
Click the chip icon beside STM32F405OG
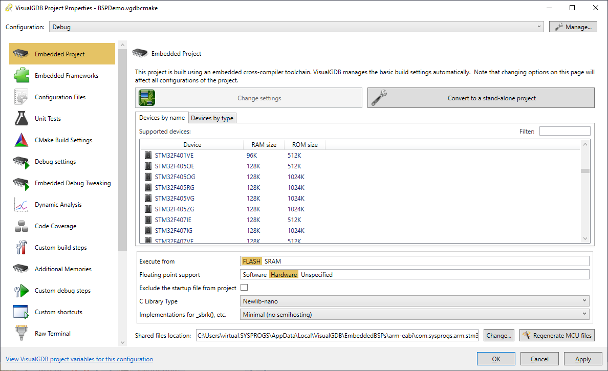[x=148, y=177]
